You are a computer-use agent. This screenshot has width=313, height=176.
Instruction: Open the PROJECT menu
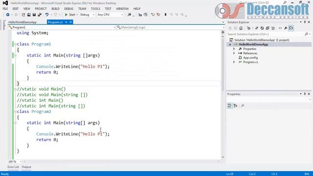point(41,9)
